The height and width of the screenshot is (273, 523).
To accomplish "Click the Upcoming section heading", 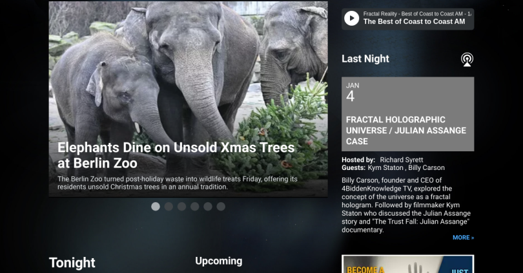I will click(218, 261).
